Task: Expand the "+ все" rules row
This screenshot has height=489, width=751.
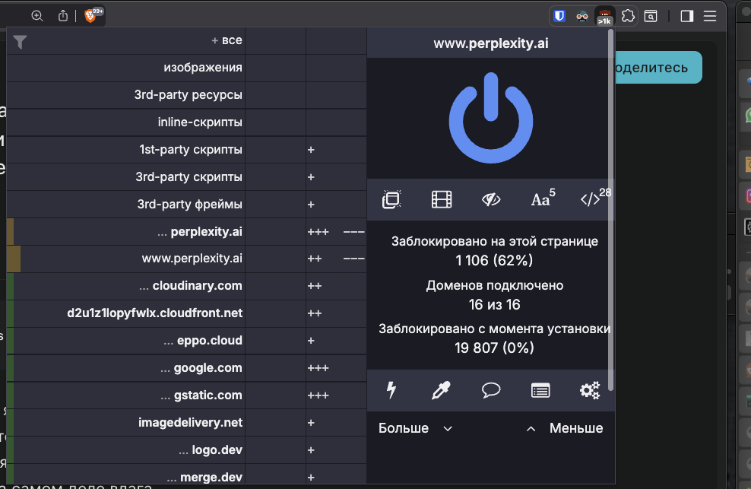Action: 227,40
